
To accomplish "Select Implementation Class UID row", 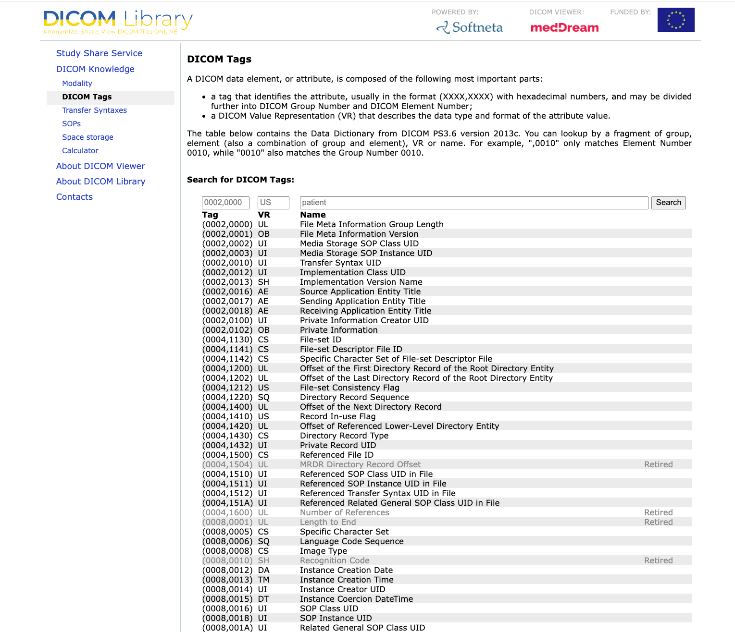I will (x=447, y=272).
